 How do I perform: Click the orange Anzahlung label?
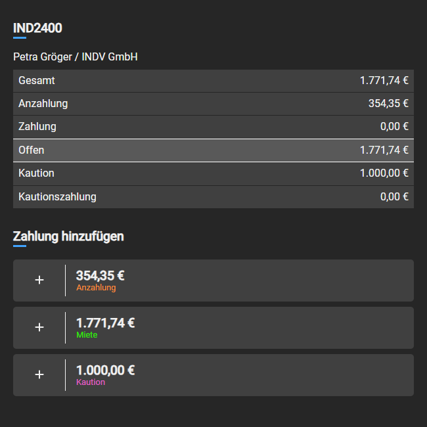[x=96, y=288]
